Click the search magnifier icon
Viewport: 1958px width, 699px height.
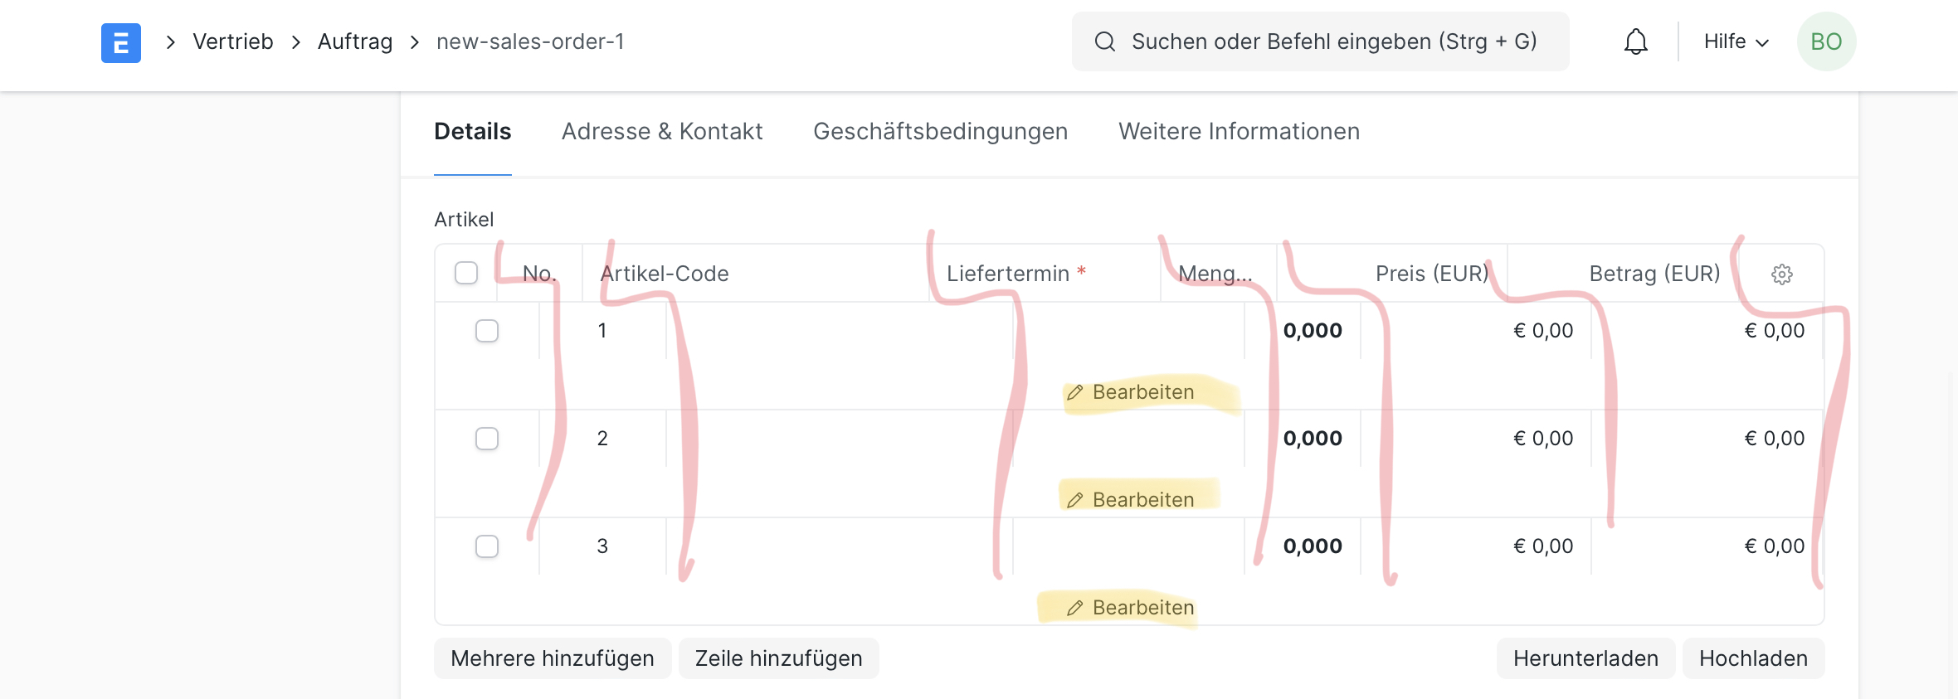pos(1104,41)
